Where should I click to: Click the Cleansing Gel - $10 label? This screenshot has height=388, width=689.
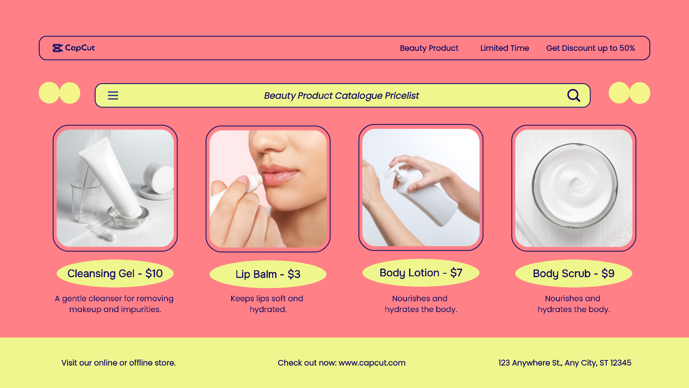coord(115,273)
